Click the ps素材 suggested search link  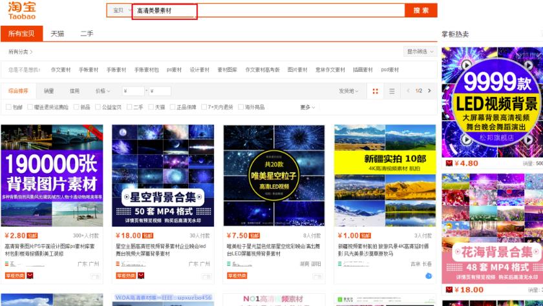(x=174, y=70)
